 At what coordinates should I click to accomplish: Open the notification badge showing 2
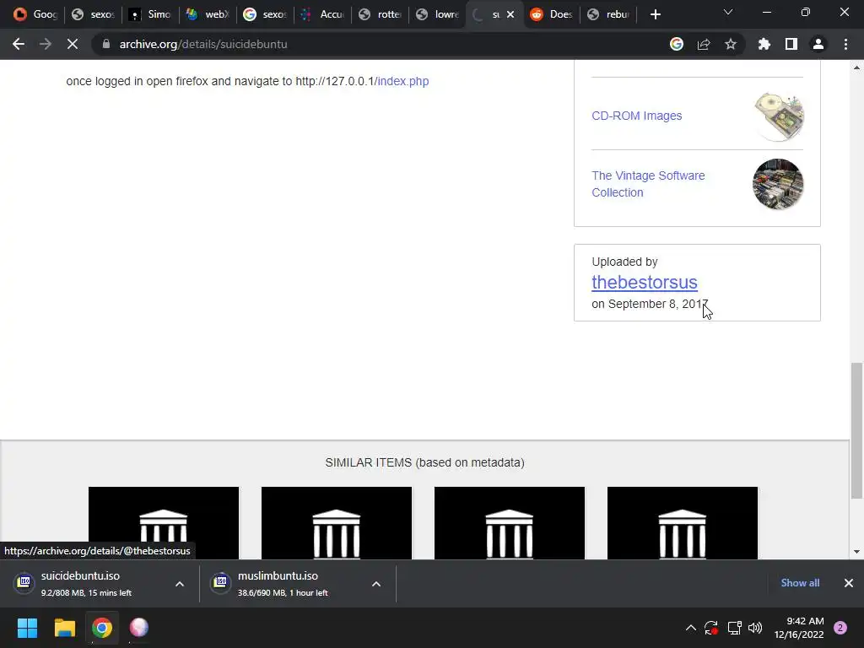[x=840, y=628]
